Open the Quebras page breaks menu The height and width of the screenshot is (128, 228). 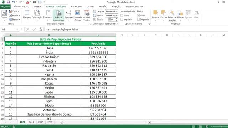[x=69, y=15]
